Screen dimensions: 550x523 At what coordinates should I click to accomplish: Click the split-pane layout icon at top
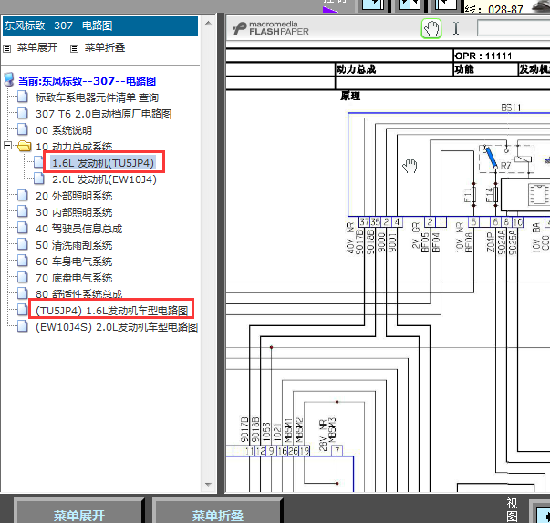(409, 5)
